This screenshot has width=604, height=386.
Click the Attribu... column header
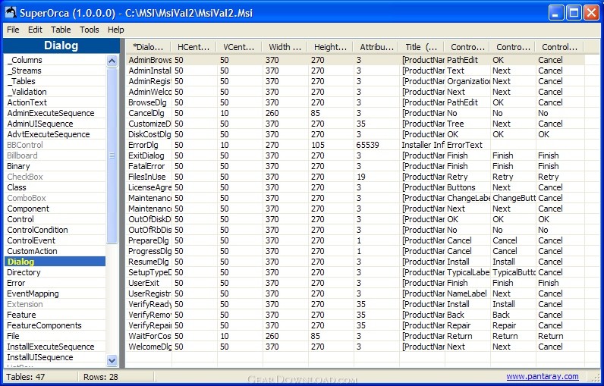(x=376, y=47)
